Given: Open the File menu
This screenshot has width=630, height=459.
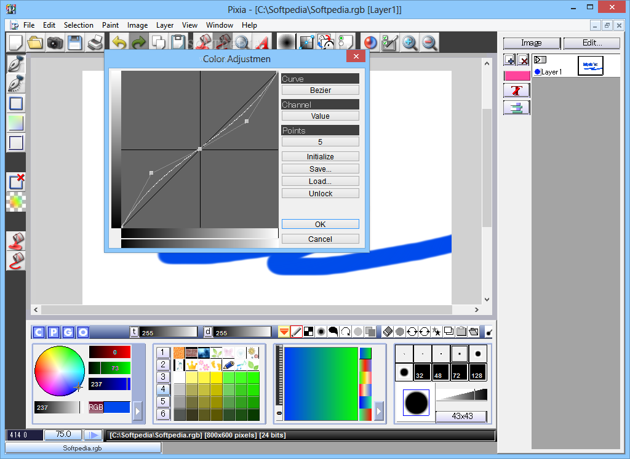Looking at the screenshot, I should click(29, 25).
